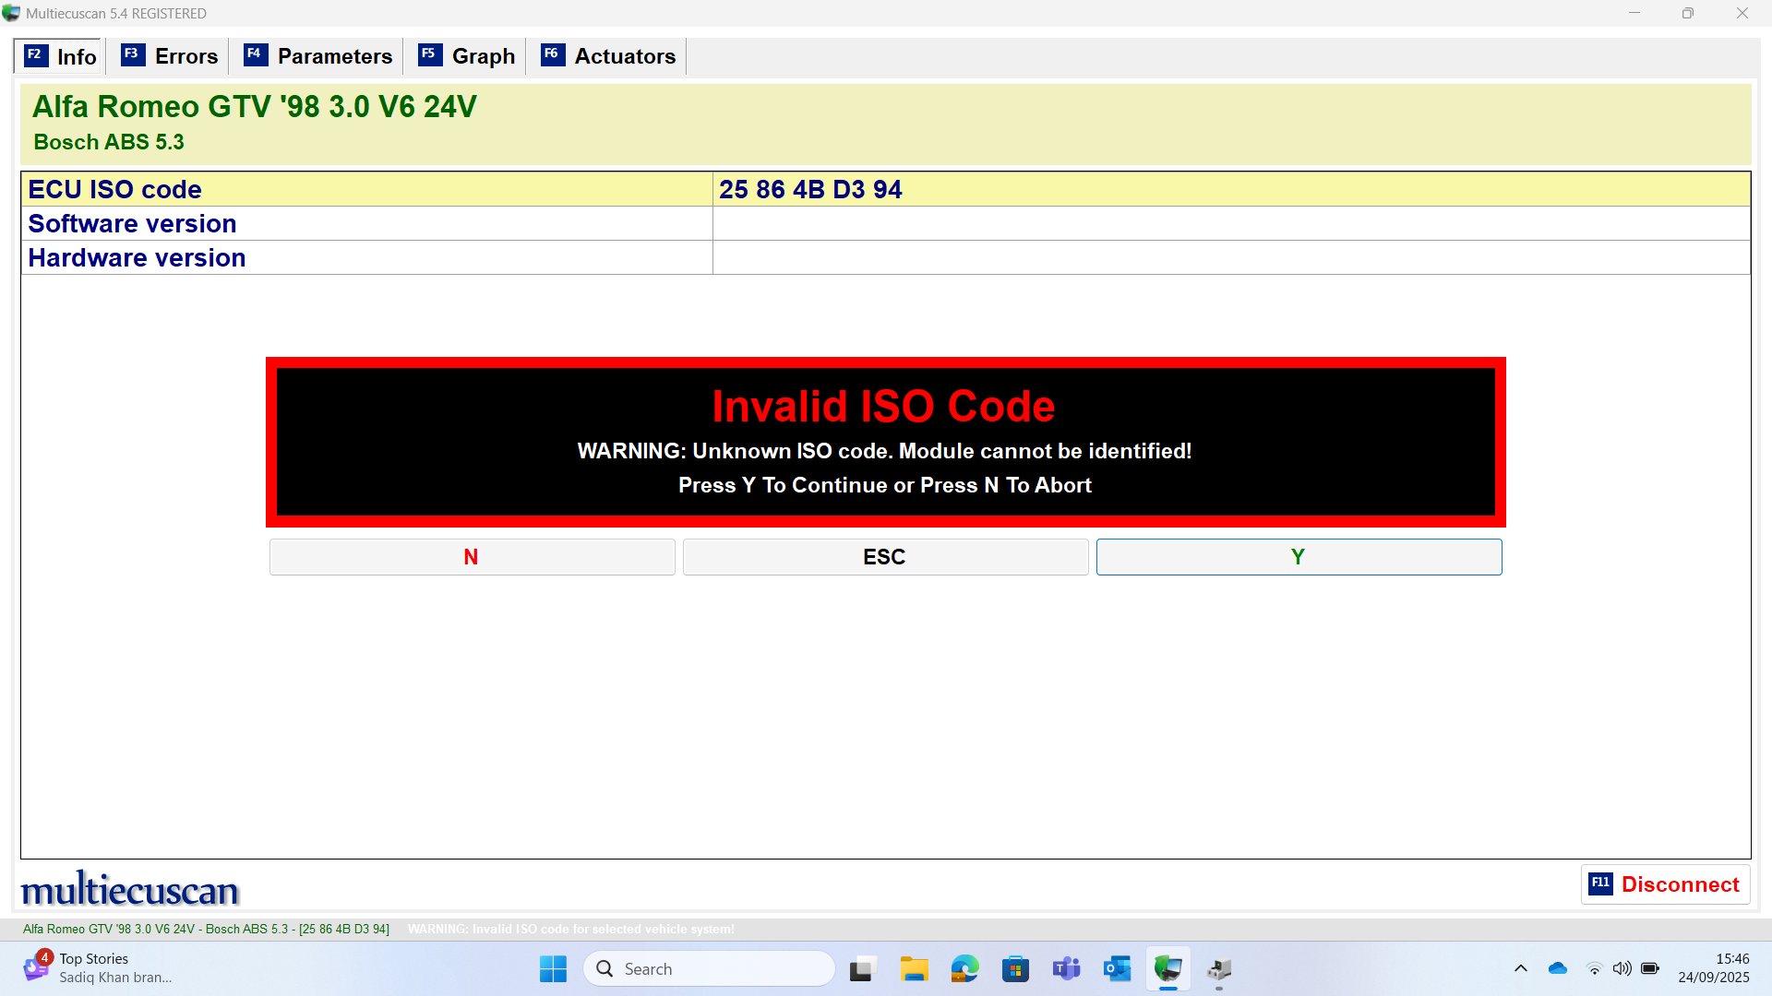Open File Explorer from the taskbar
This screenshot has height=996, width=1772.
[x=914, y=968]
